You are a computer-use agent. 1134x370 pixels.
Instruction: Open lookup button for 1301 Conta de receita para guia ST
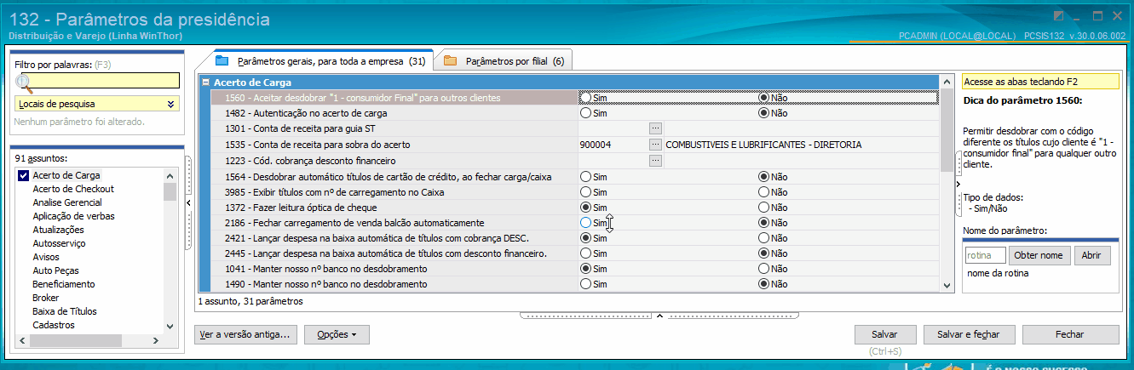[655, 128]
